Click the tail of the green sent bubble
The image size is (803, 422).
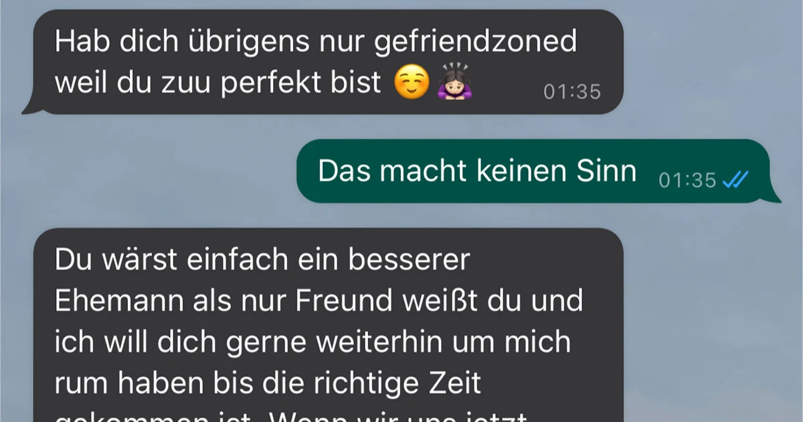(x=774, y=195)
